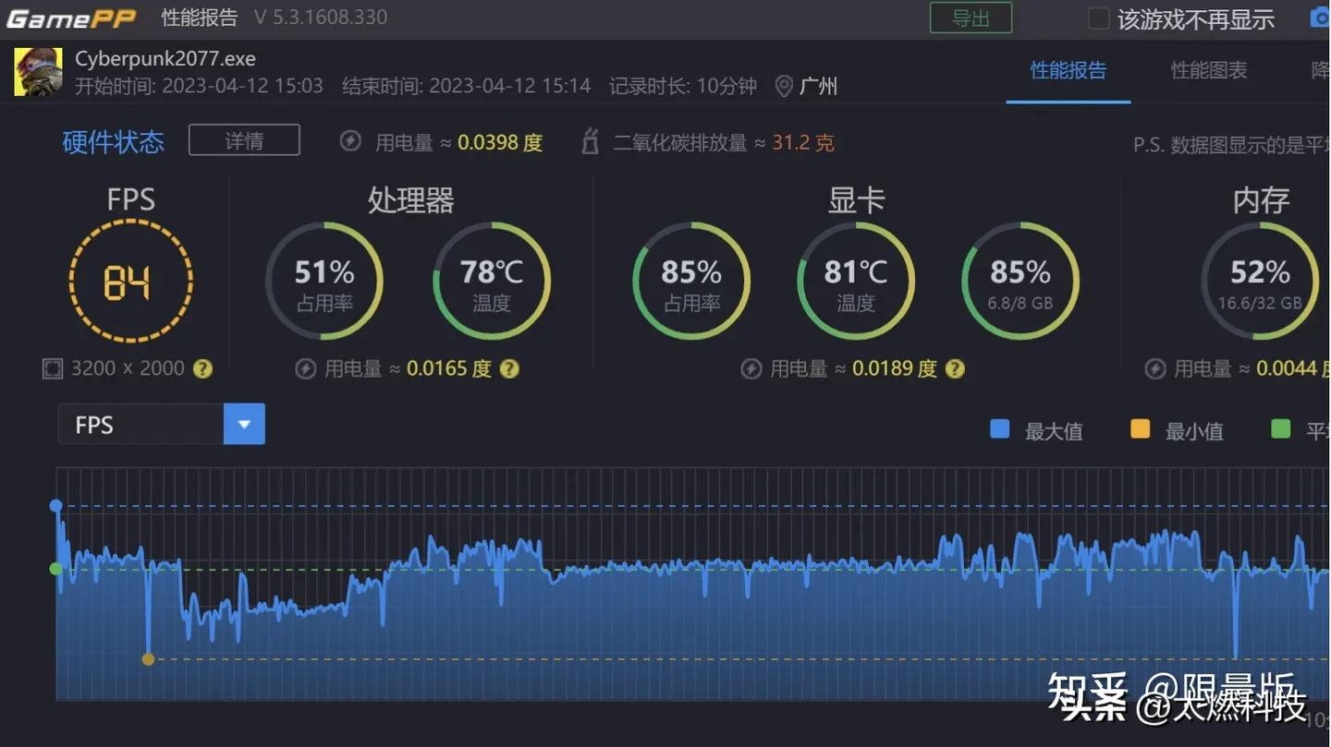Click the help icon next to 3200 x 2000
1331x747 pixels.
202,368
